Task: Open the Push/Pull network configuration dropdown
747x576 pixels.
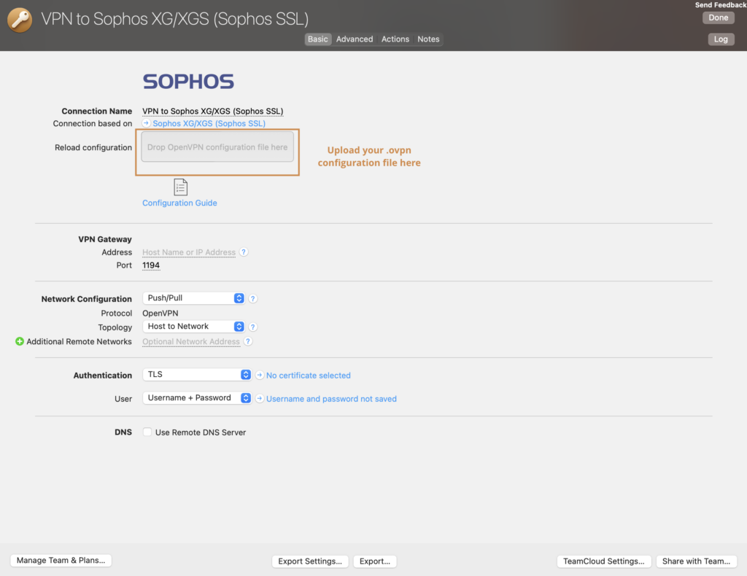Action: click(x=193, y=298)
